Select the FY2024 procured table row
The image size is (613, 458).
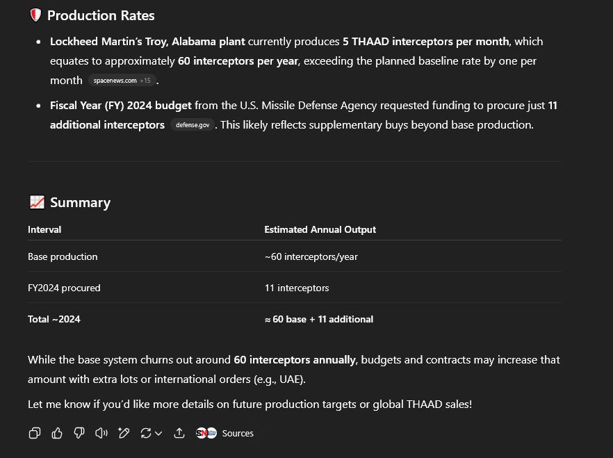coord(295,288)
